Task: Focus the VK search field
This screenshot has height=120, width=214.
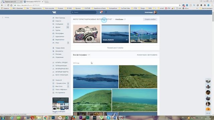Action: [84, 12]
